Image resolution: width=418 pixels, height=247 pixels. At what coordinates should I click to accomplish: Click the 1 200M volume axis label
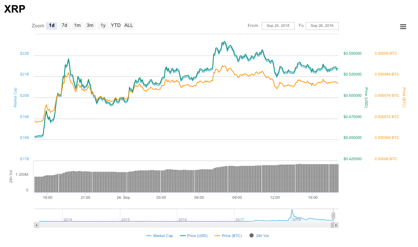pyautogui.click(x=22, y=175)
